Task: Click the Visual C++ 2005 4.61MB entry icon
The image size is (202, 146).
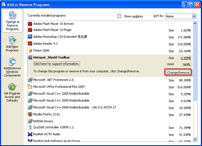Action: pyautogui.click(x=30, y=100)
